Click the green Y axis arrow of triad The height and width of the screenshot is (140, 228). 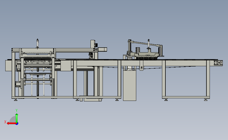17,118
